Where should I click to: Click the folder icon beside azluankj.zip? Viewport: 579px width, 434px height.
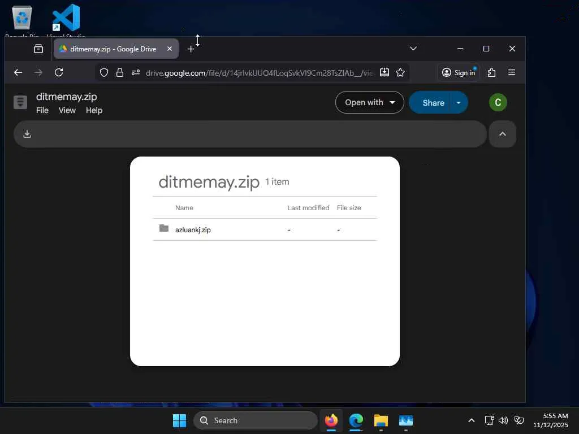click(x=164, y=228)
